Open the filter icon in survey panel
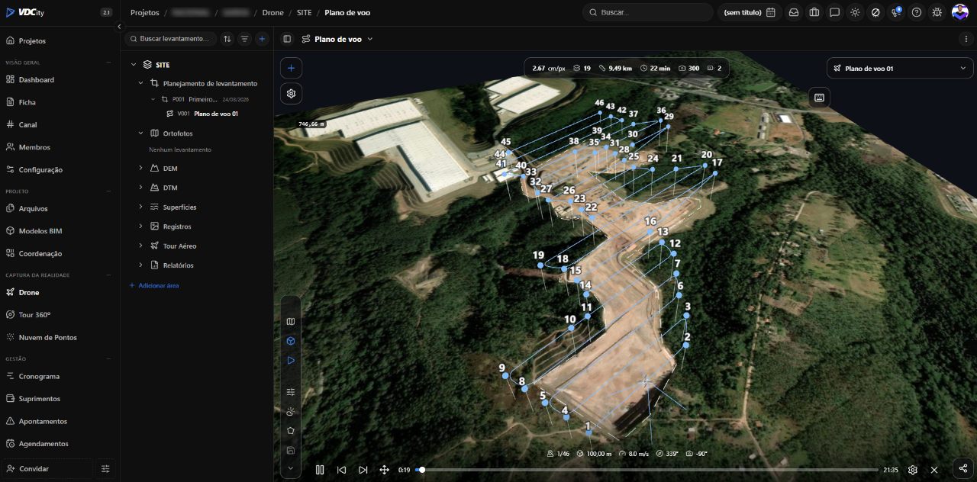The width and height of the screenshot is (977, 482). coord(244,38)
